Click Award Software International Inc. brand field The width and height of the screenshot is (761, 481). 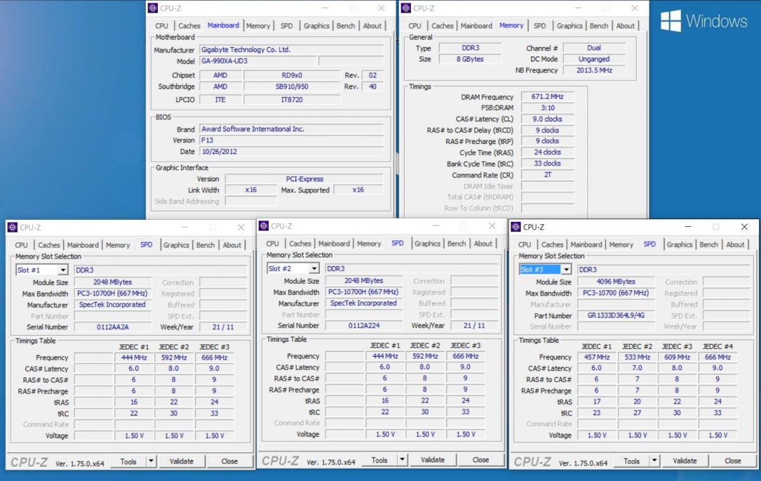(x=292, y=129)
